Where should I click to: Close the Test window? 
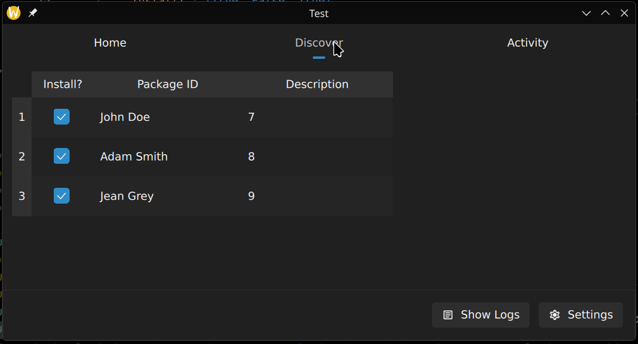[x=624, y=13]
